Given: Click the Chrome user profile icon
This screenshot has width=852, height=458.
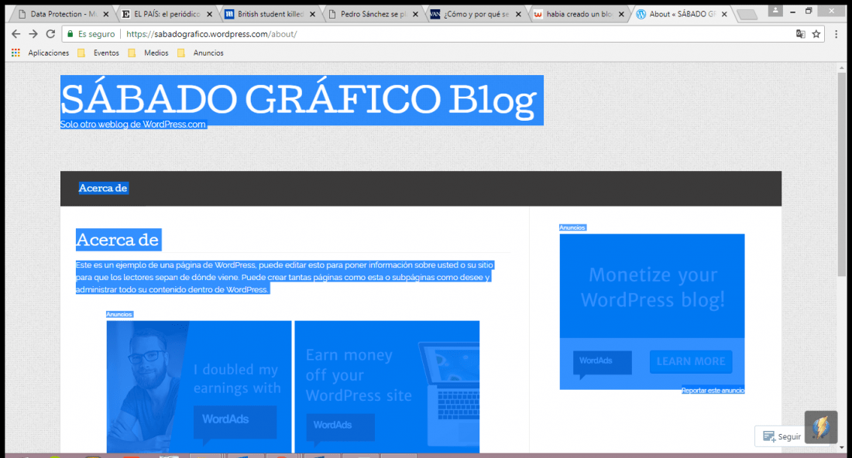Looking at the screenshot, I should pyautogui.click(x=775, y=10).
